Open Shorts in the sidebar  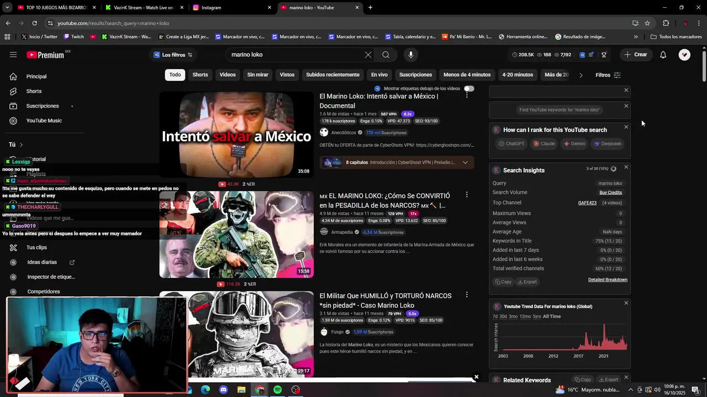pos(34,91)
